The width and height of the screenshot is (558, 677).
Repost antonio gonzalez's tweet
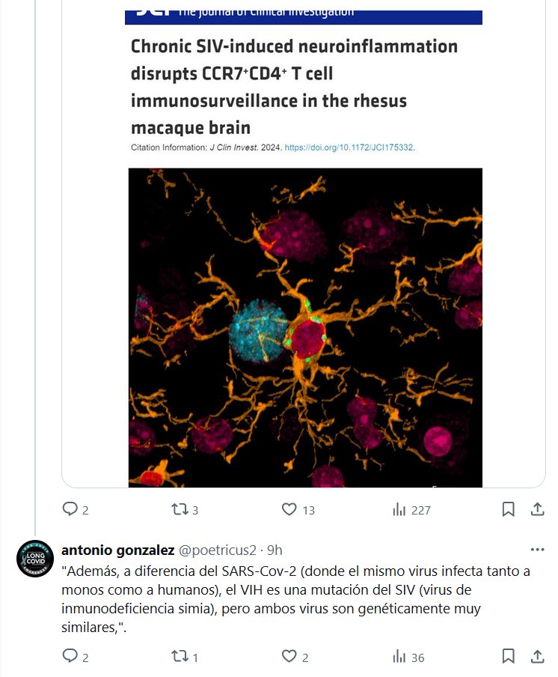click(180, 657)
